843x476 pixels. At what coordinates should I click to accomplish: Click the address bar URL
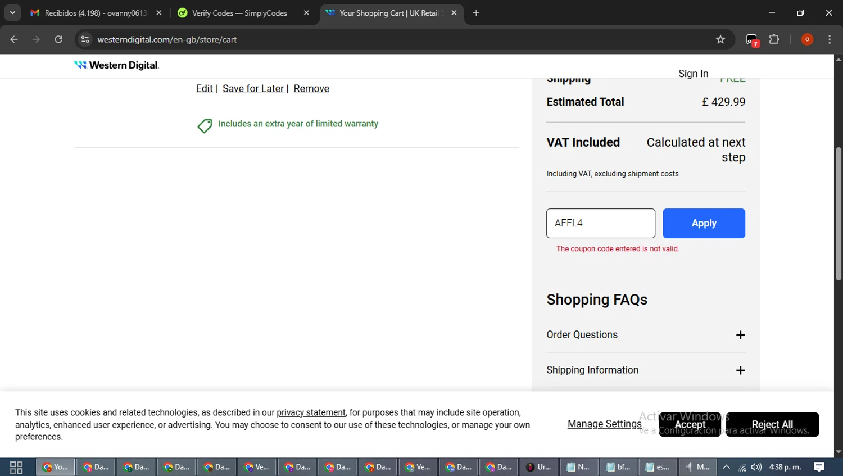(167, 39)
